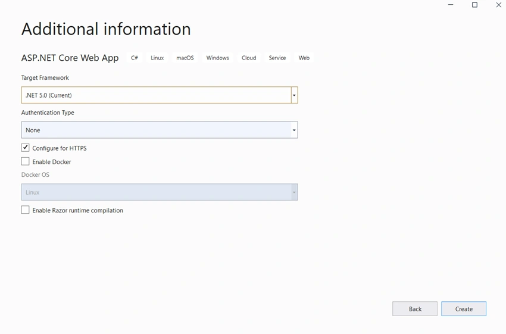The height and width of the screenshot is (334, 506).
Task: Minimize the dialog window
Action: (x=451, y=5)
